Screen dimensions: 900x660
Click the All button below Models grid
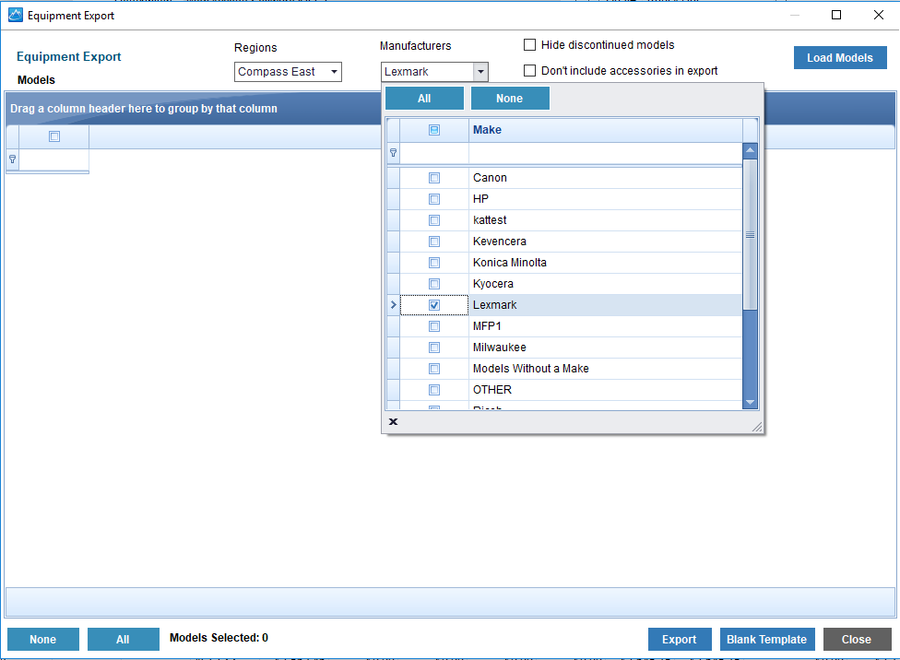click(x=123, y=640)
